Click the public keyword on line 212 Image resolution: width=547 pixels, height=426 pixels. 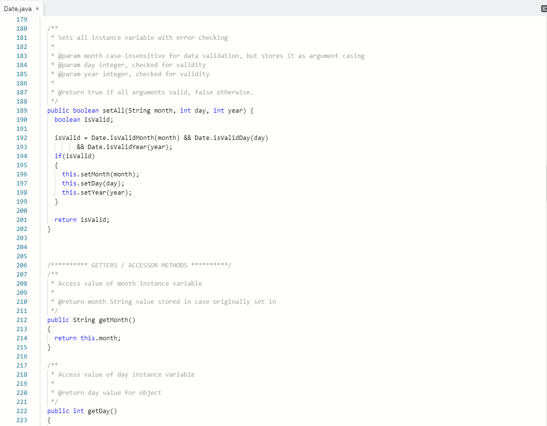point(57,320)
